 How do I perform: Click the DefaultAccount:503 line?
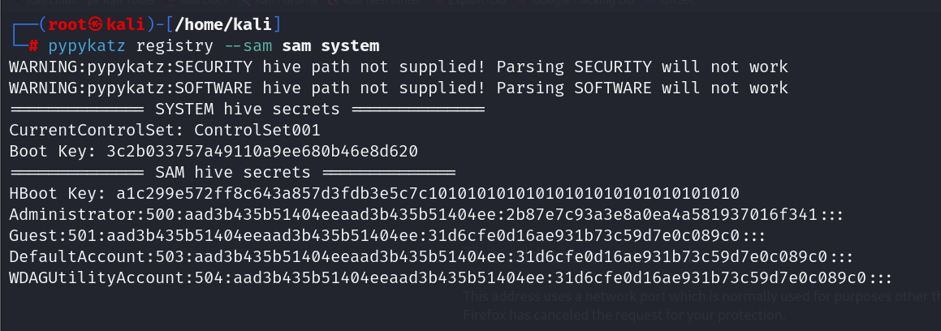tap(431, 257)
